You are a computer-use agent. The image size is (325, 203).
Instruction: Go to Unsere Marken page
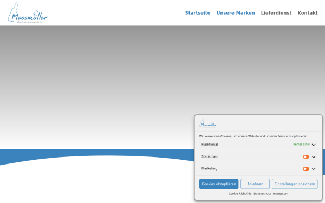click(236, 13)
